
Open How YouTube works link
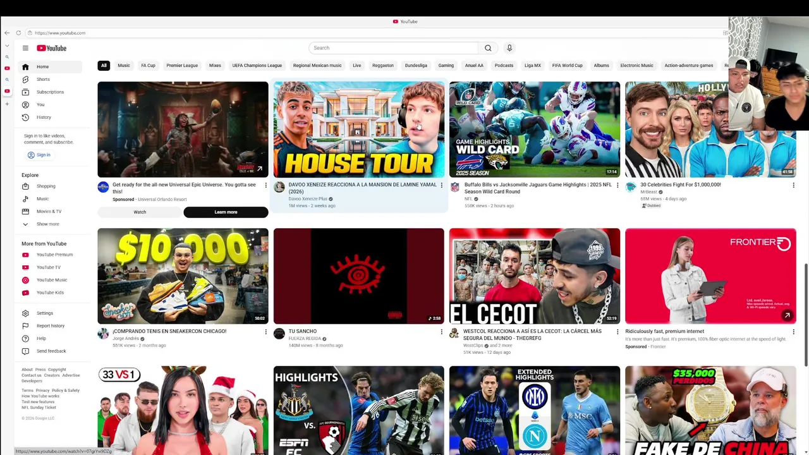coord(40,396)
